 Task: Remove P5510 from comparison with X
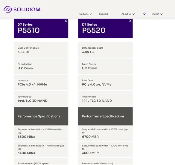66,21
